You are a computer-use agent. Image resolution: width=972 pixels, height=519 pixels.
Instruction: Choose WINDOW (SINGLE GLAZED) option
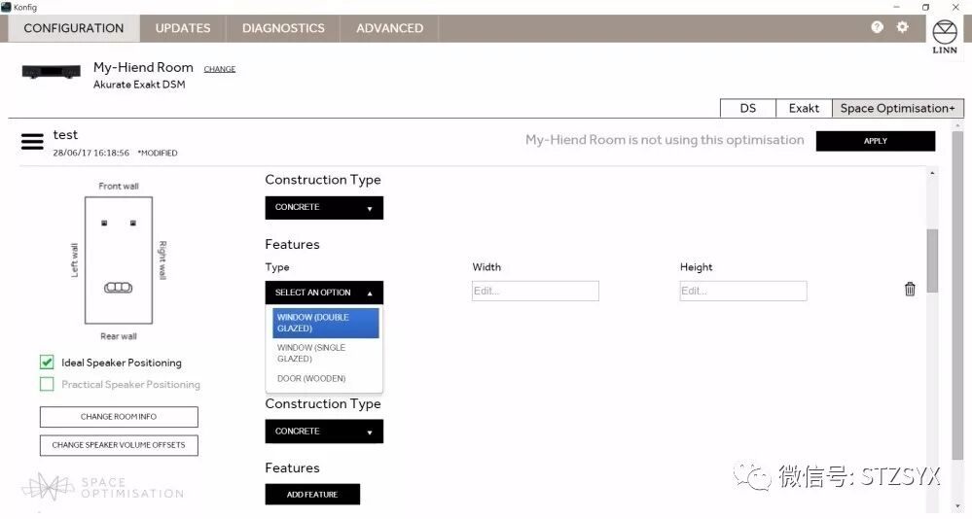(325, 353)
